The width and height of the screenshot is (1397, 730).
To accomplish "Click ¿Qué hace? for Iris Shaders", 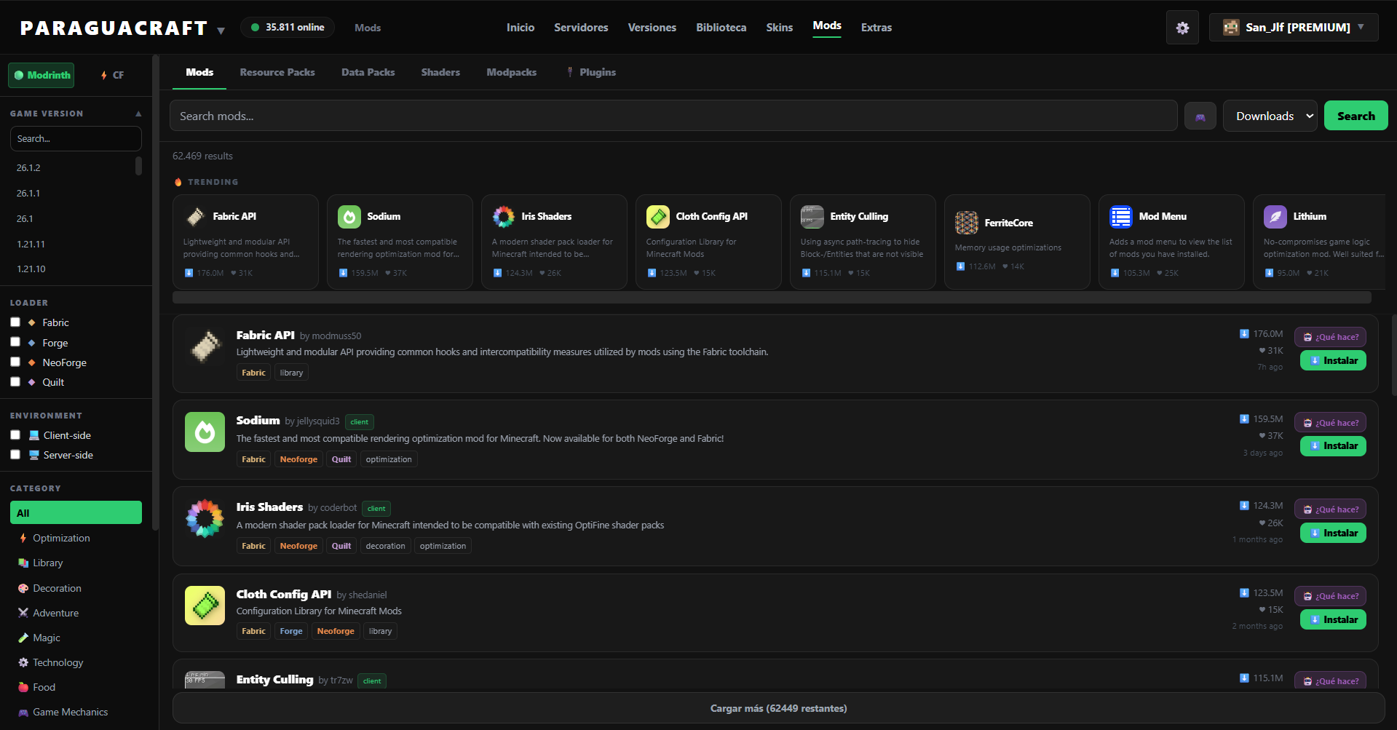I will [x=1331, y=509].
